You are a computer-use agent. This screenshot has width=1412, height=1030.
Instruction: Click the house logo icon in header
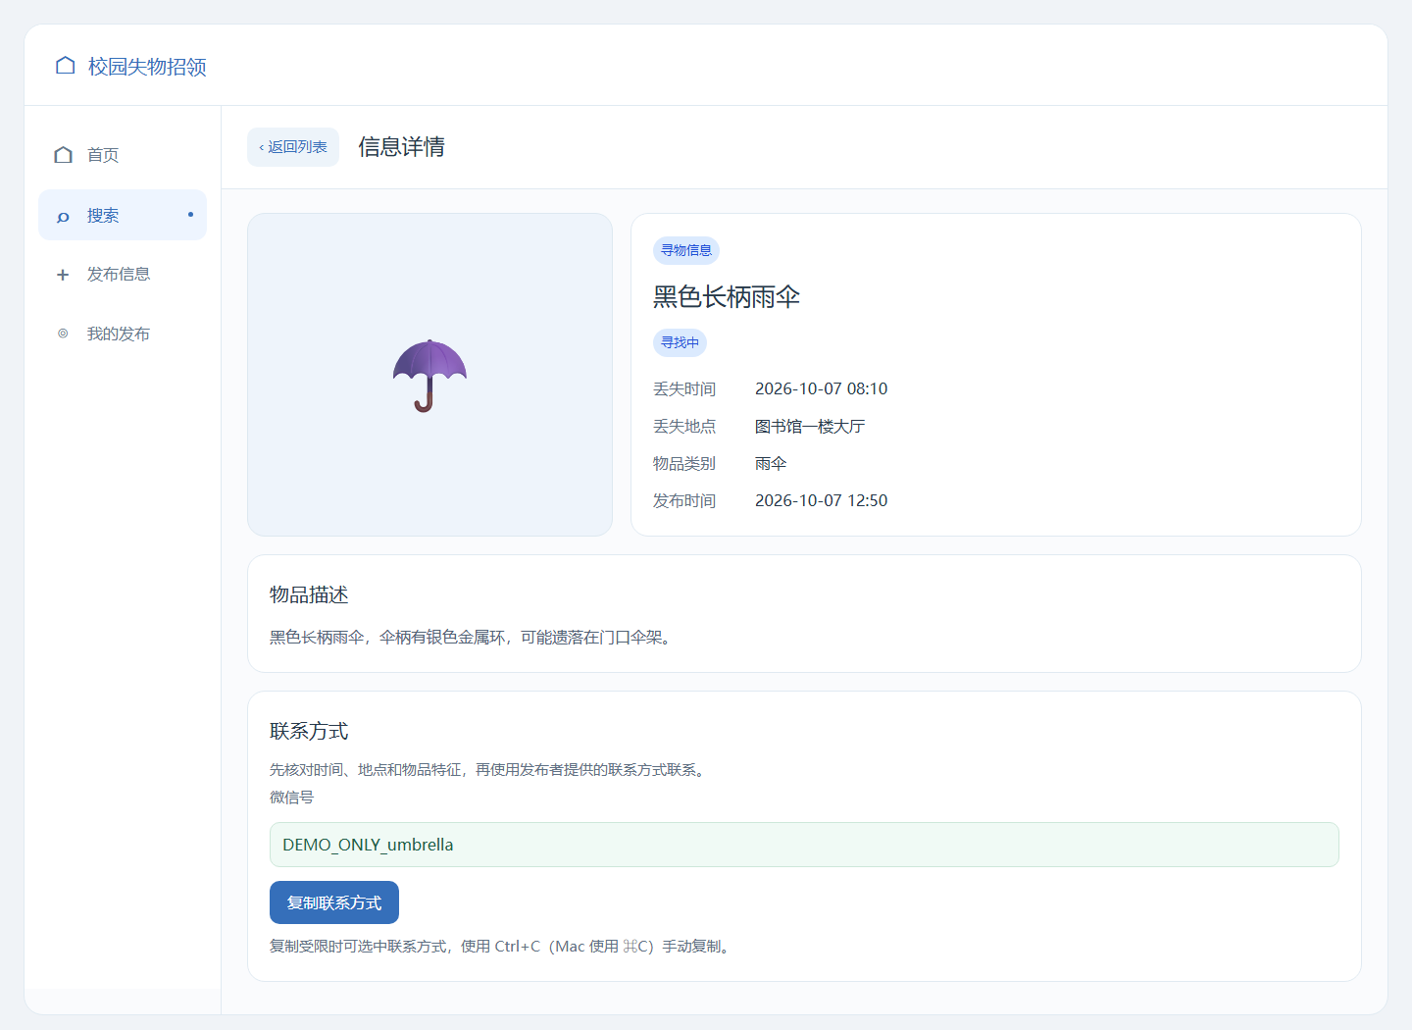pyautogui.click(x=65, y=66)
